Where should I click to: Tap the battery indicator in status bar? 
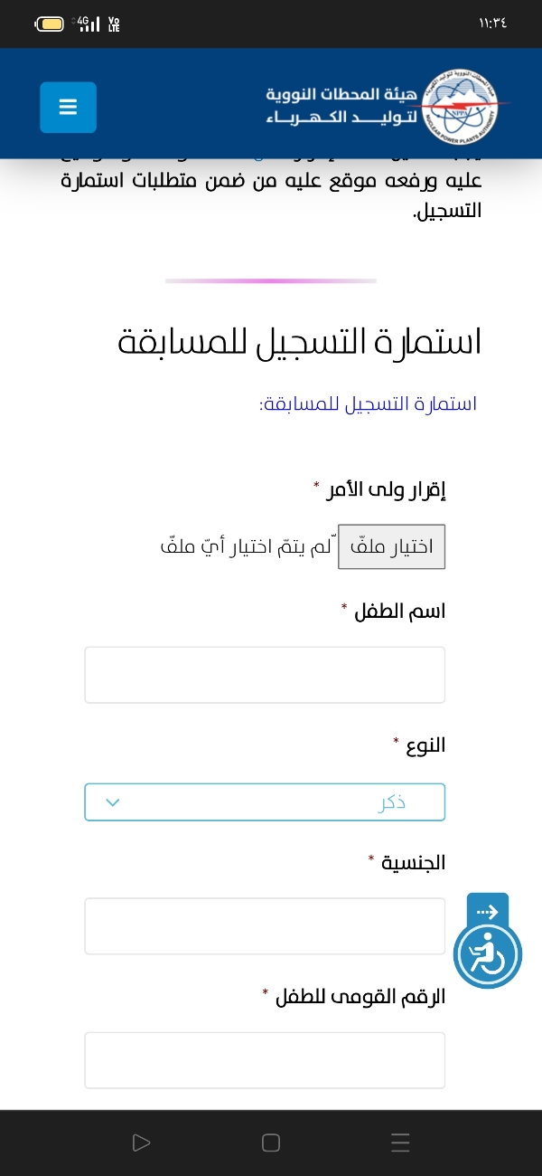point(51,24)
